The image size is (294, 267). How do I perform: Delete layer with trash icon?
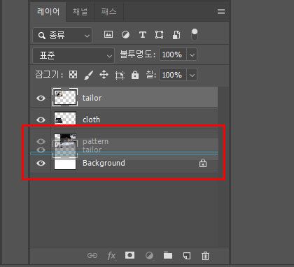point(205,256)
